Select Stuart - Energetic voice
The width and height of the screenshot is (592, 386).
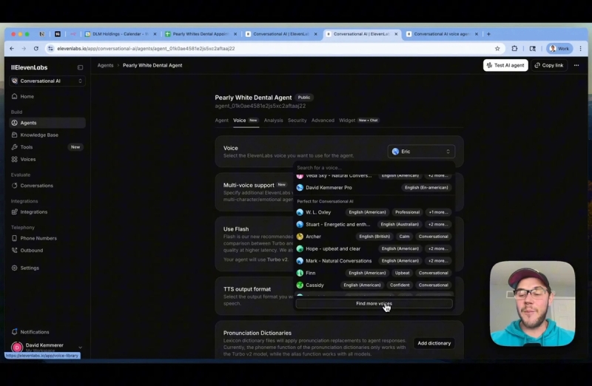pyautogui.click(x=374, y=224)
